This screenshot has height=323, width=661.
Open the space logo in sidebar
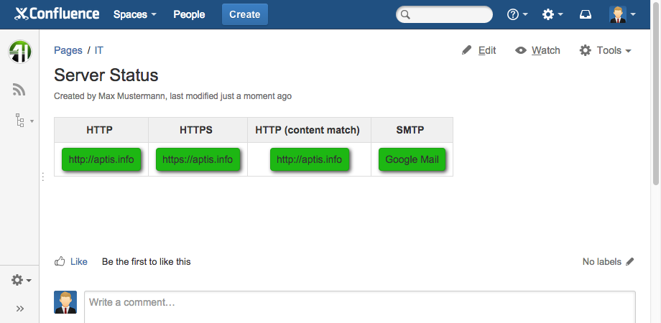coord(19,52)
